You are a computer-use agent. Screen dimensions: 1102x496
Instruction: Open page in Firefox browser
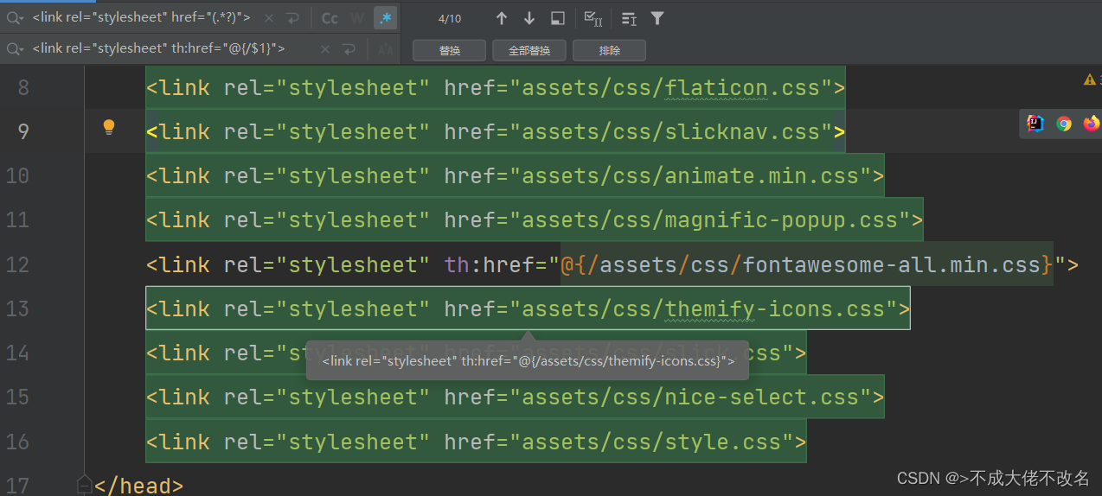(1092, 124)
